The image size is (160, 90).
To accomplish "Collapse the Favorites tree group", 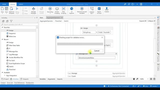I will [2, 27].
